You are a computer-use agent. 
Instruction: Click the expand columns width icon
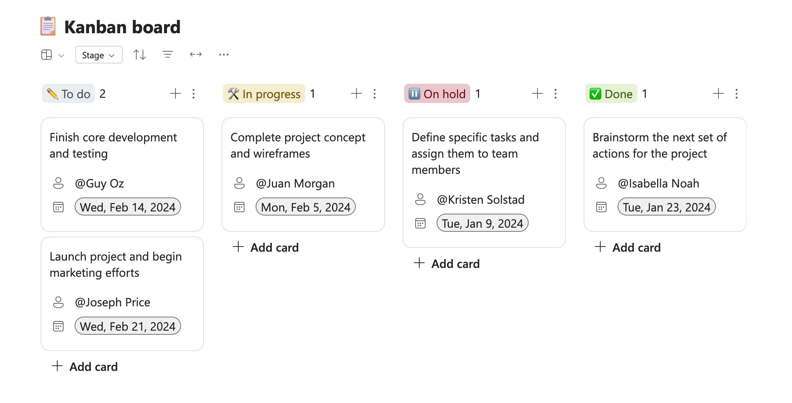coord(195,54)
